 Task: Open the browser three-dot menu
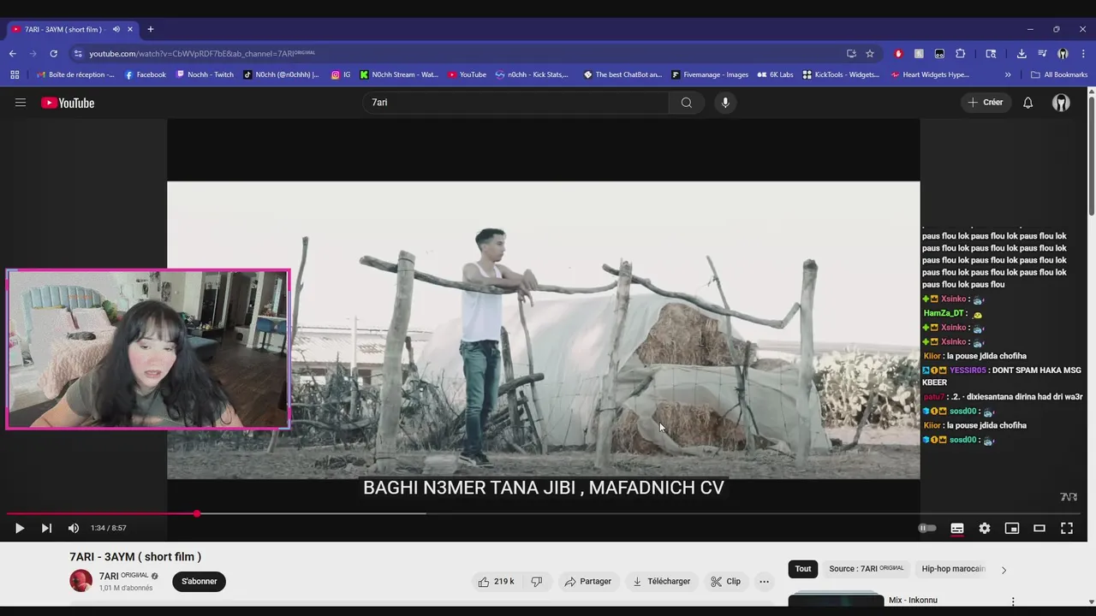pyautogui.click(x=1082, y=53)
